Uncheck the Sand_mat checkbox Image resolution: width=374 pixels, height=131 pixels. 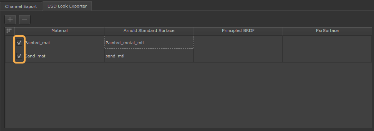19,56
